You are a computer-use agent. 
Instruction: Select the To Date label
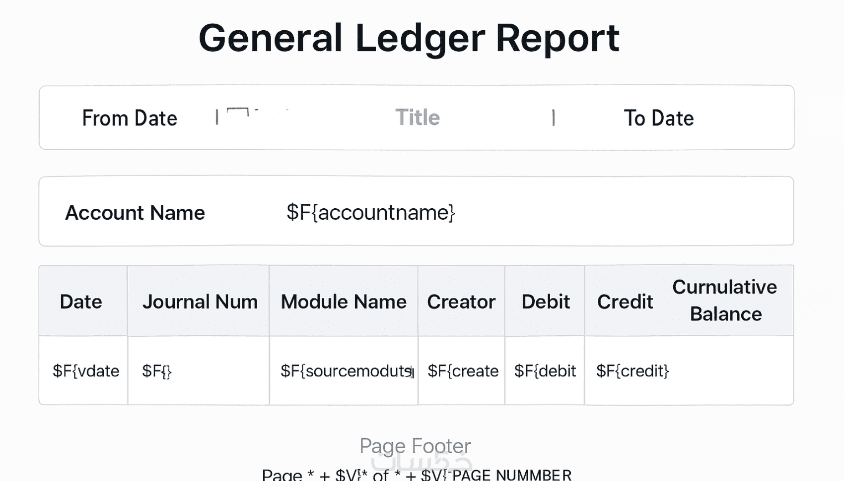pyautogui.click(x=658, y=119)
